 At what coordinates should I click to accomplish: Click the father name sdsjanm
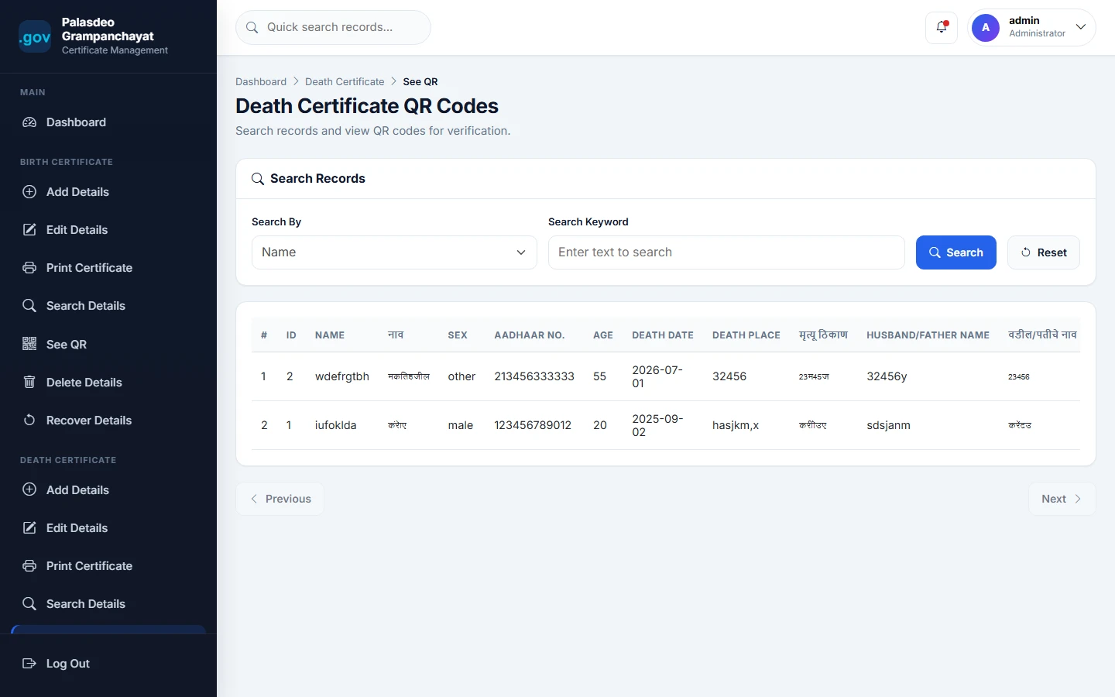(888, 425)
